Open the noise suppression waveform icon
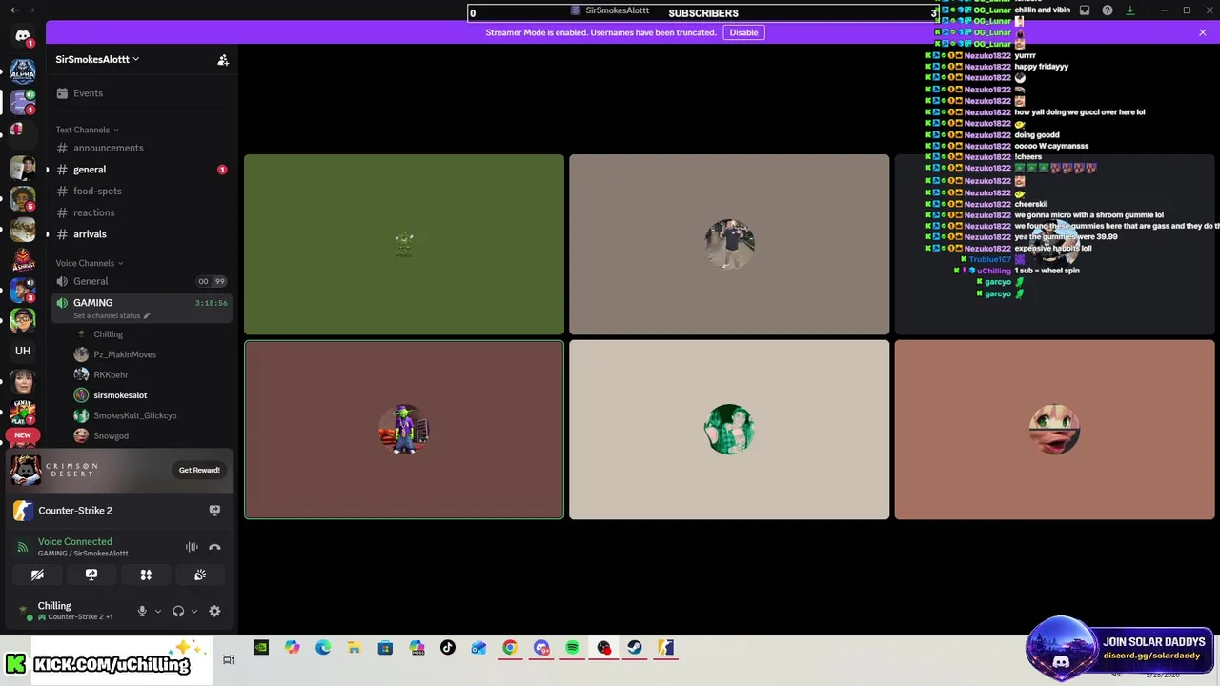Image resolution: width=1220 pixels, height=686 pixels. tap(192, 547)
